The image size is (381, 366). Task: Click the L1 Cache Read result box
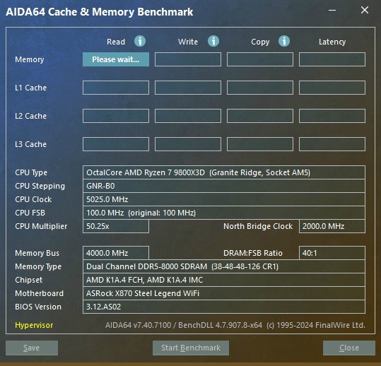click(116, 88)
